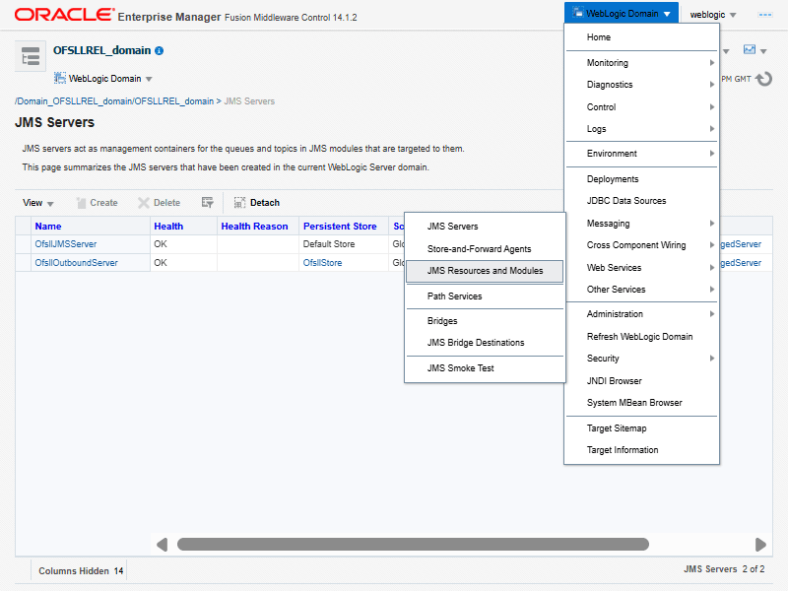Open the OfsllJMSServer link

pos(66,244)
